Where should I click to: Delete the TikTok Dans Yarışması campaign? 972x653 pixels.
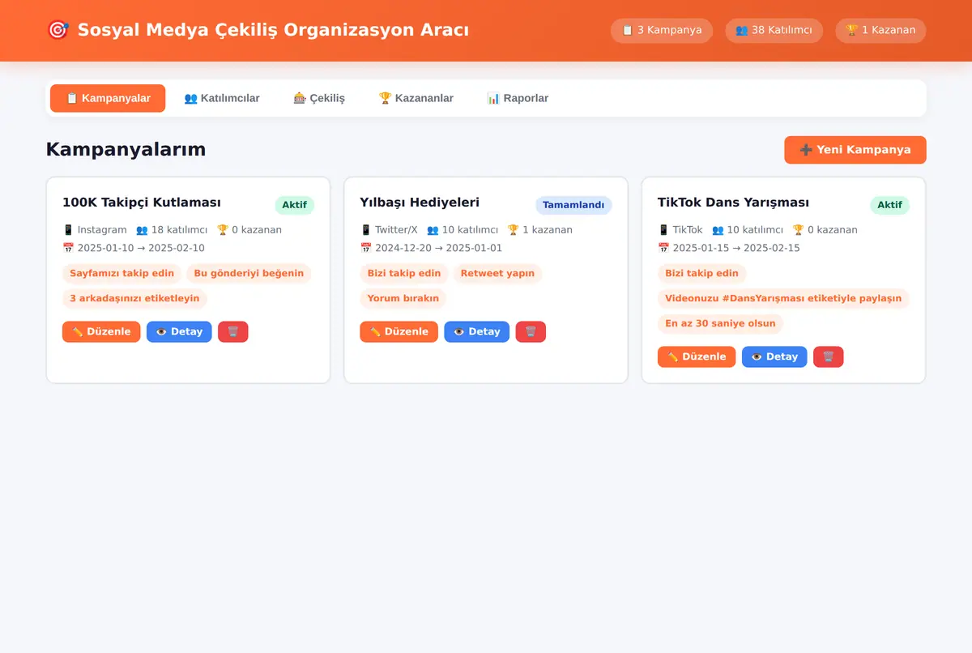point(829,356)
